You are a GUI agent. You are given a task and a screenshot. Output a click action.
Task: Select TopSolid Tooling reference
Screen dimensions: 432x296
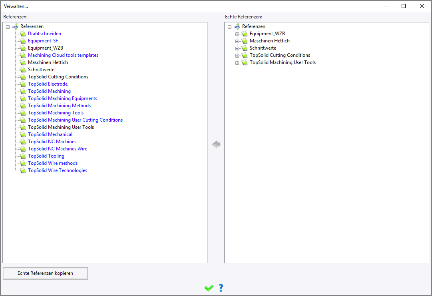46,156
